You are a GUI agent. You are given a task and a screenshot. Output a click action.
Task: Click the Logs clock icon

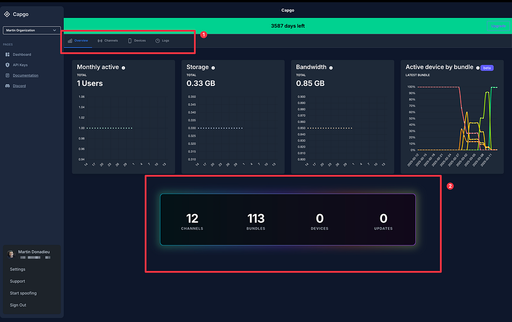pyautogui.click(x=158, y=41)
